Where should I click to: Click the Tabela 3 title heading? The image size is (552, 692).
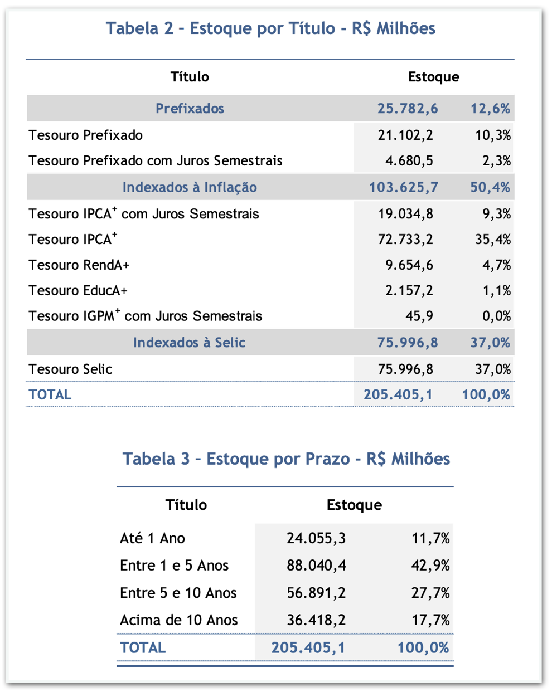pos(286,459)
